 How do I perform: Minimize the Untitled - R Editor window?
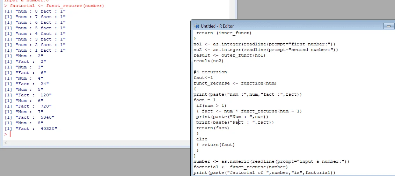pos(389,26)
